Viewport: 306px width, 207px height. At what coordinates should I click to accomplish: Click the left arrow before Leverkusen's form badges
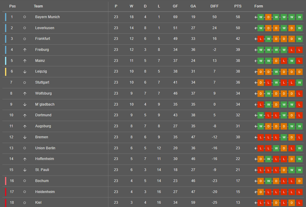tap(256, 28)
